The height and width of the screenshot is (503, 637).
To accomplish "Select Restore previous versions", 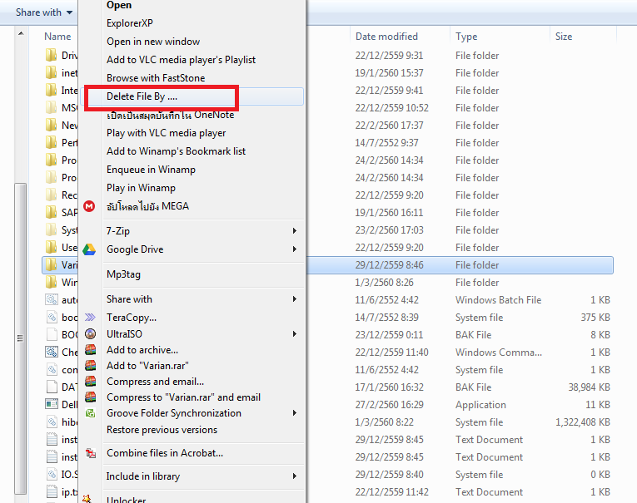I will coord(162,430).
